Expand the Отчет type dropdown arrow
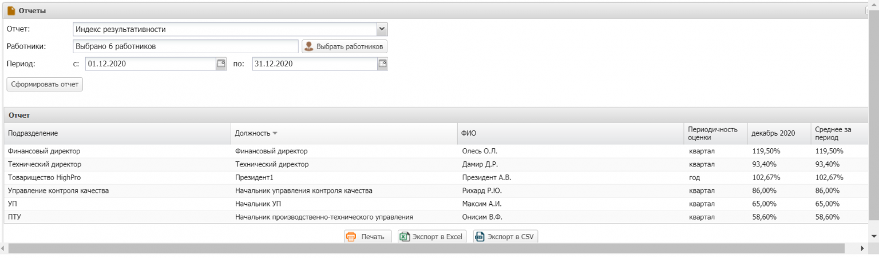This screenshot has height=258, width=879. 382,29
